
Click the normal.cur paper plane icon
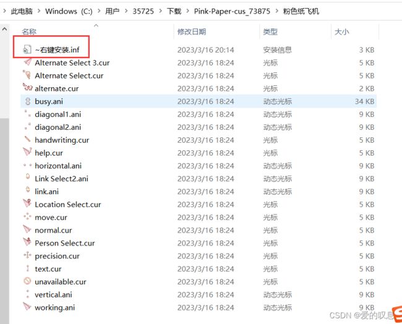[x=27, y=229]
